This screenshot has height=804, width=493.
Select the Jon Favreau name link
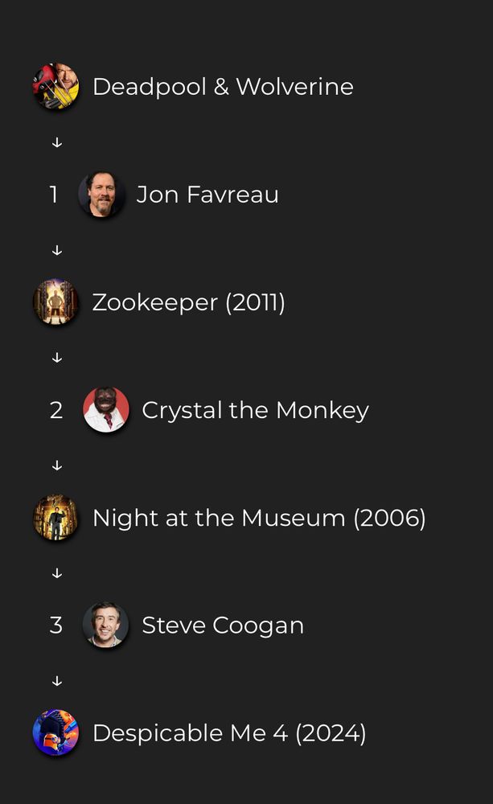click(x=207, y=195)
